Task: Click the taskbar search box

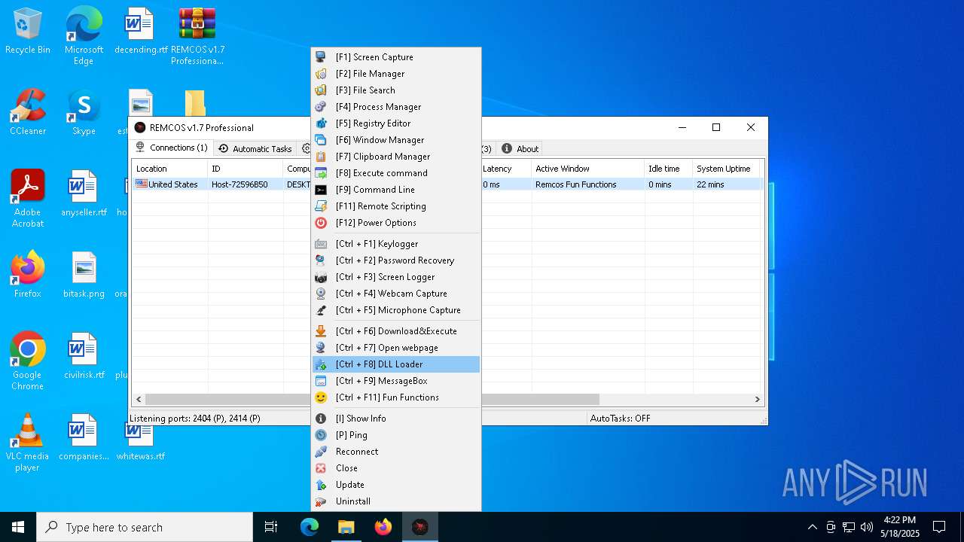Action: point(145,527)
